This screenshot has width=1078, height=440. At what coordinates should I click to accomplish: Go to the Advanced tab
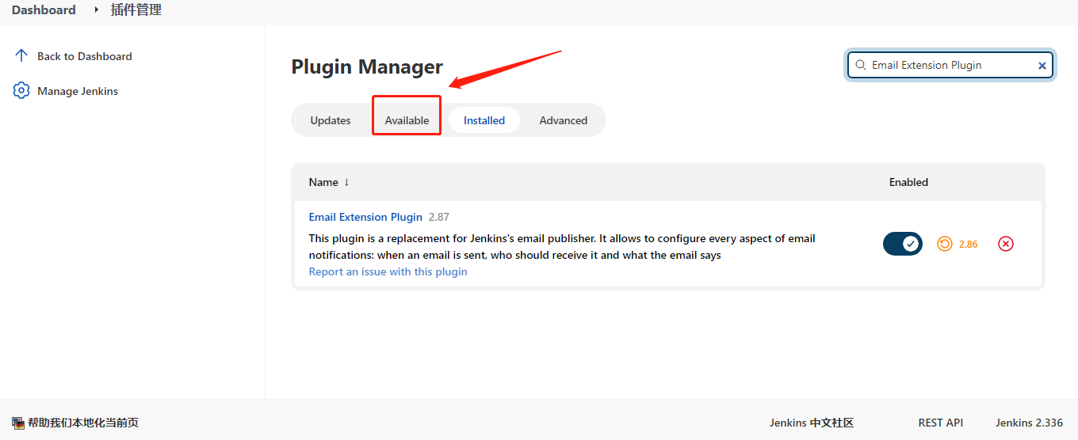click(x=563, y=120)
